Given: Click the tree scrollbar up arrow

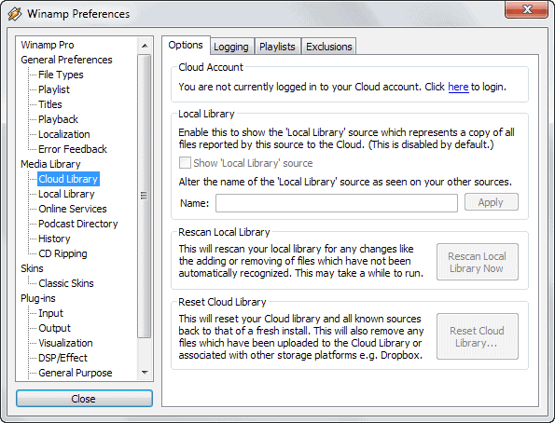Looking at the screenshot, I should pyautogui.click(x=145, y=46).
